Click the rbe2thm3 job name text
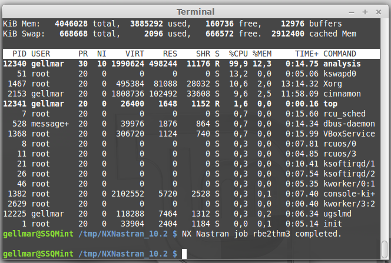Image resolution: width=391 pixels, height=263 pixels. [x=271, y=234]
